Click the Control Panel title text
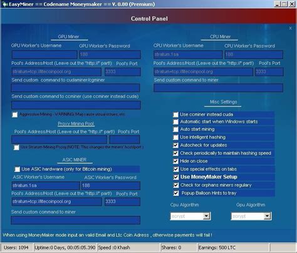 point(149,19)
